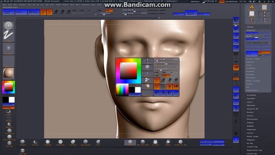Viewport: 275px width, 155px height.
Task: Open the Alpha menu
Action: (x=4, y=5)
